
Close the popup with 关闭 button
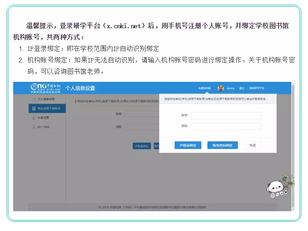(252, 145)
